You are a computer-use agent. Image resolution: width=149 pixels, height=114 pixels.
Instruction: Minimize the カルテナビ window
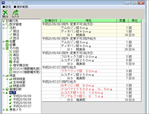(x=127, y=3)
